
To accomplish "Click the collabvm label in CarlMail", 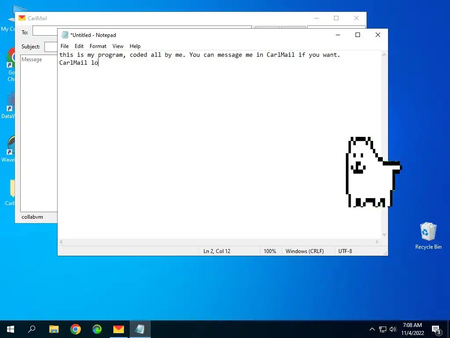I will pyautogui.click(x=32, y=217).
